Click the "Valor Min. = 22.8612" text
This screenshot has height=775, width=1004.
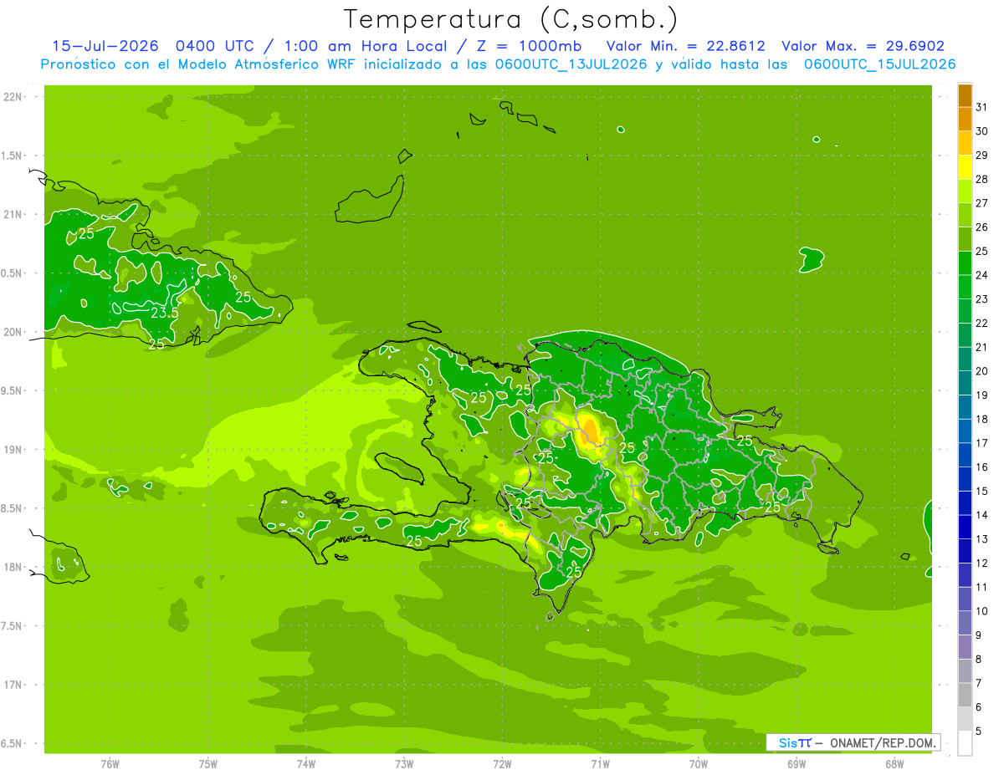(x=686, y=46)
